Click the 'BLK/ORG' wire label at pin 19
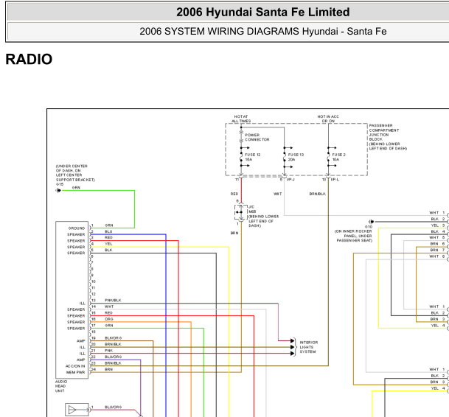The image size is (449, 417). [113, 338]
